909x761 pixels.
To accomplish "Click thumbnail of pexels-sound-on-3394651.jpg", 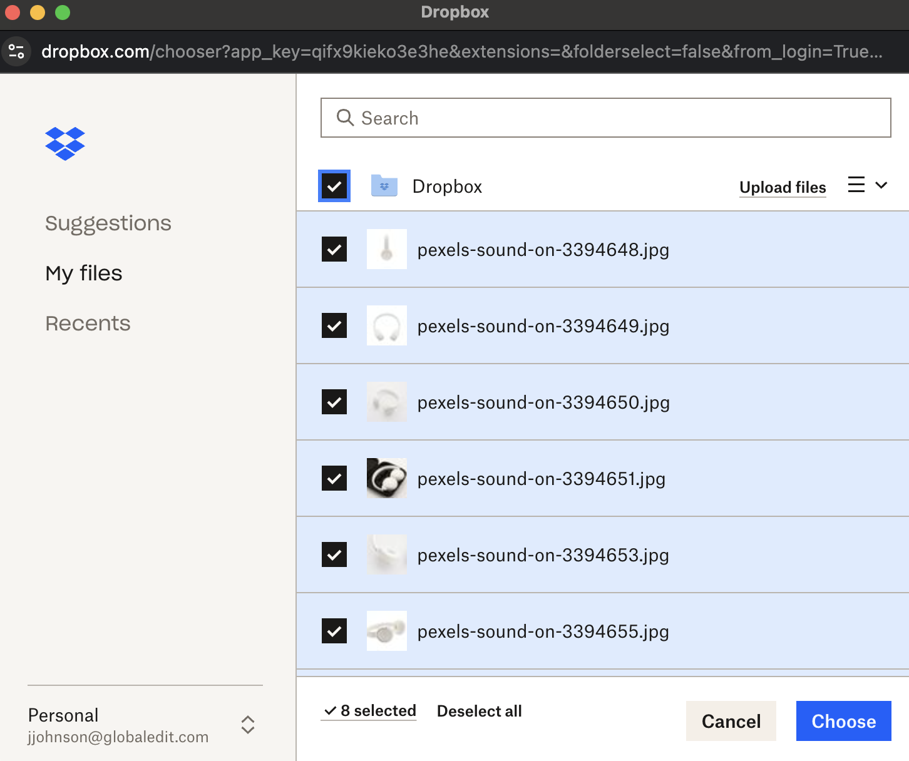I will tap(387, 478).
